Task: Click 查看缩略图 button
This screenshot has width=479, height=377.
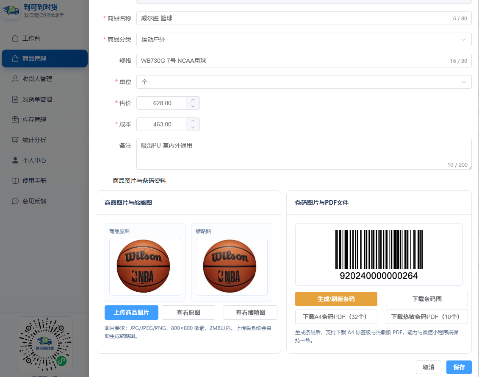Action: [x=250, y=313]
